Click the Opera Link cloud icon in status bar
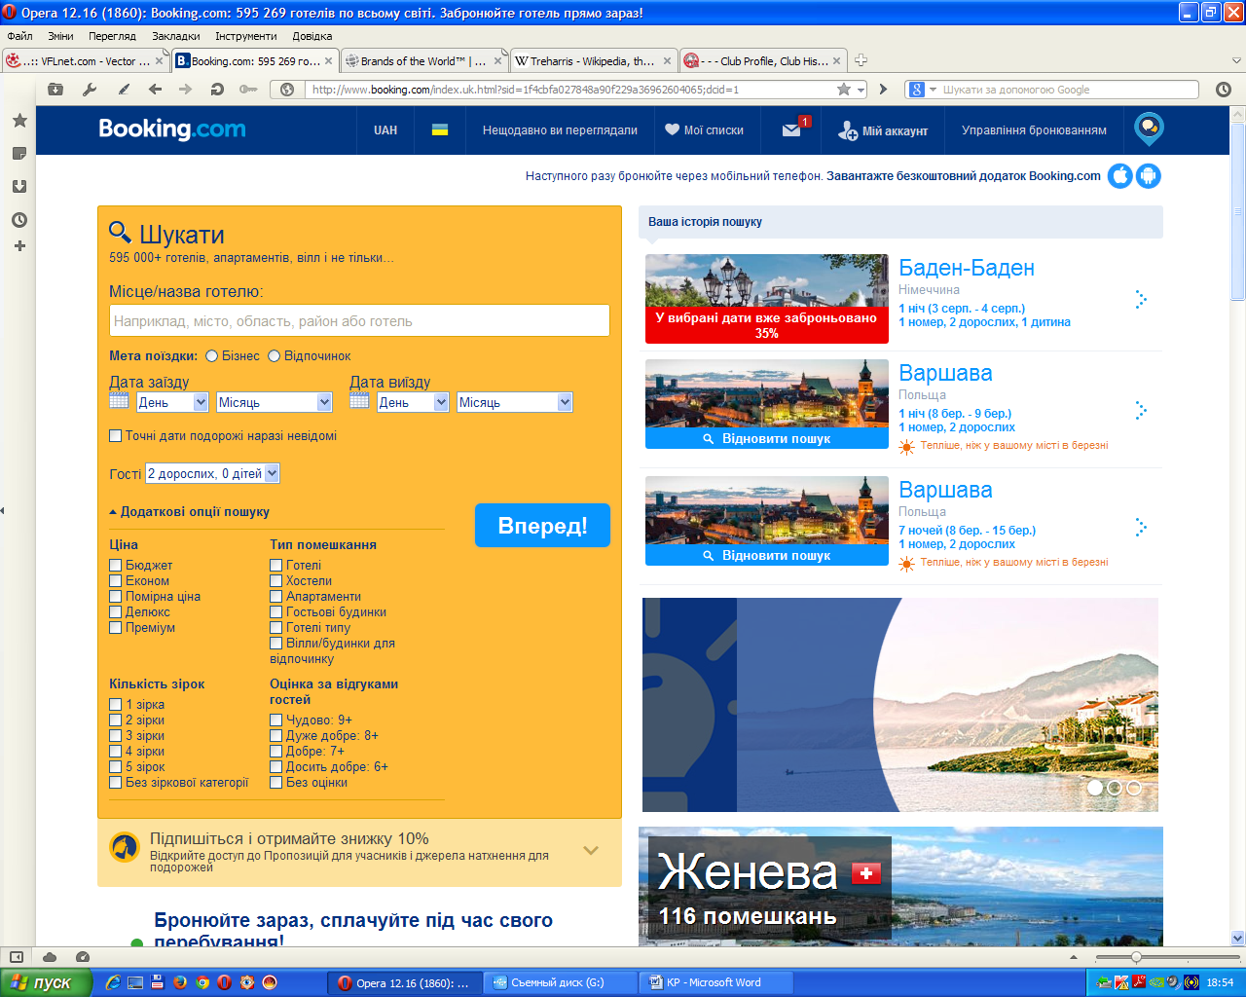Image resolution: width=1246 pixels, height=997 pixels. (x=50, y=957)
